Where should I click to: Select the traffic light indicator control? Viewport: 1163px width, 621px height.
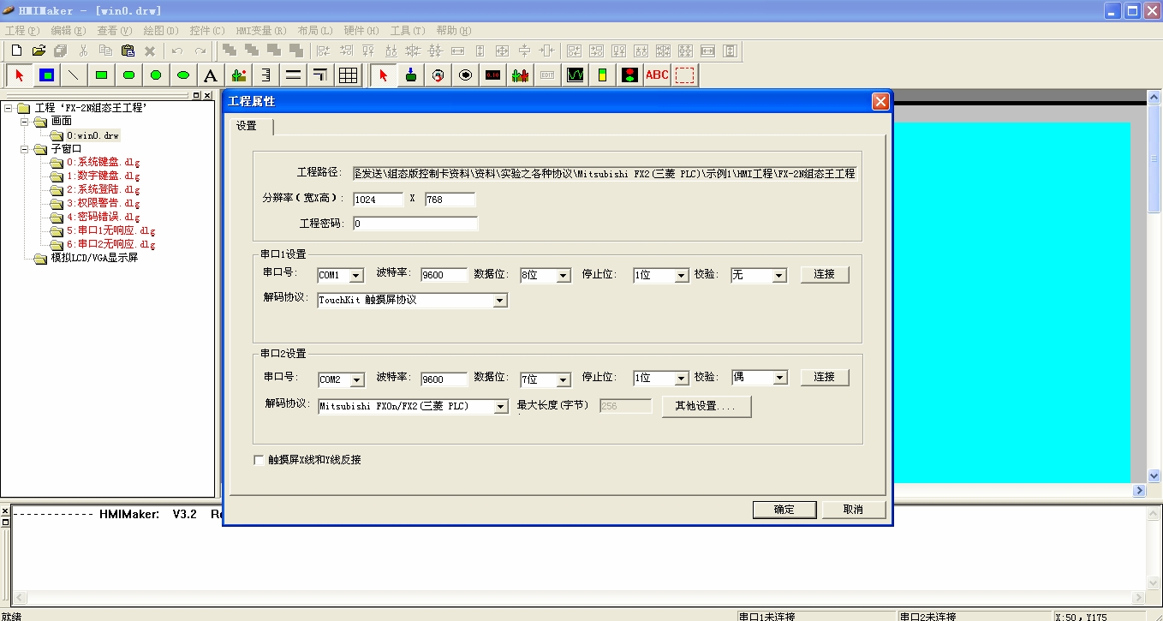[x=629, y=75]
